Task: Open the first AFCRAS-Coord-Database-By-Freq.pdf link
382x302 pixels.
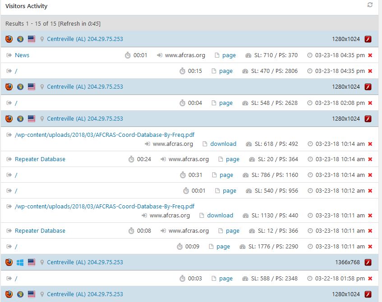Action: click(105, 135)
